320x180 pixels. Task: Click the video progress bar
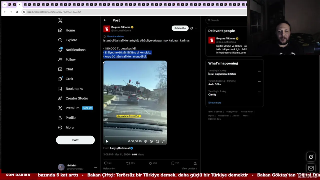(x=135, y=136)
